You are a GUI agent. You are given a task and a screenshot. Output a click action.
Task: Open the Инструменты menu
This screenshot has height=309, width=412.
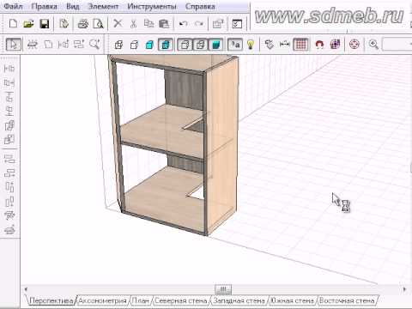tap(152, 6)
